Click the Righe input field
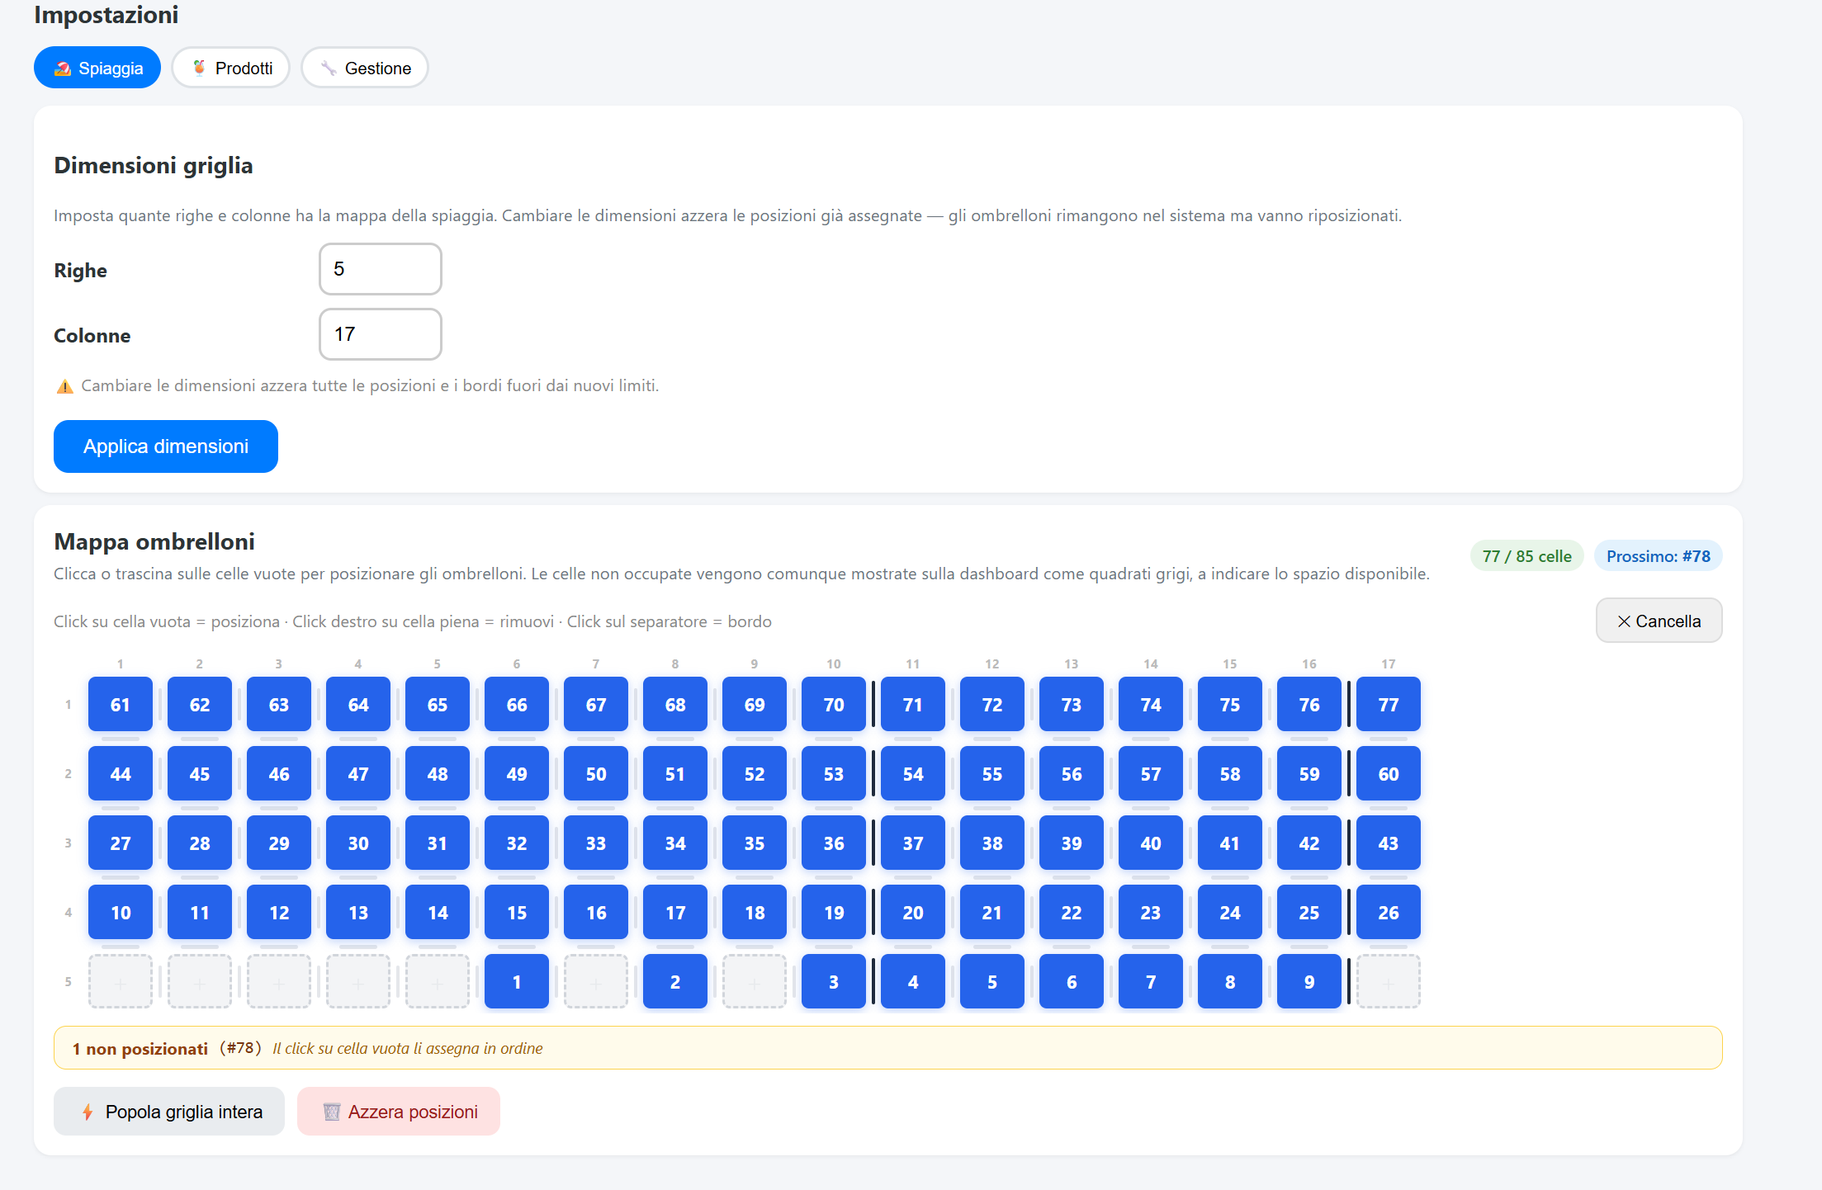Screen dimensions: 1822x1190 pos(381,269)
